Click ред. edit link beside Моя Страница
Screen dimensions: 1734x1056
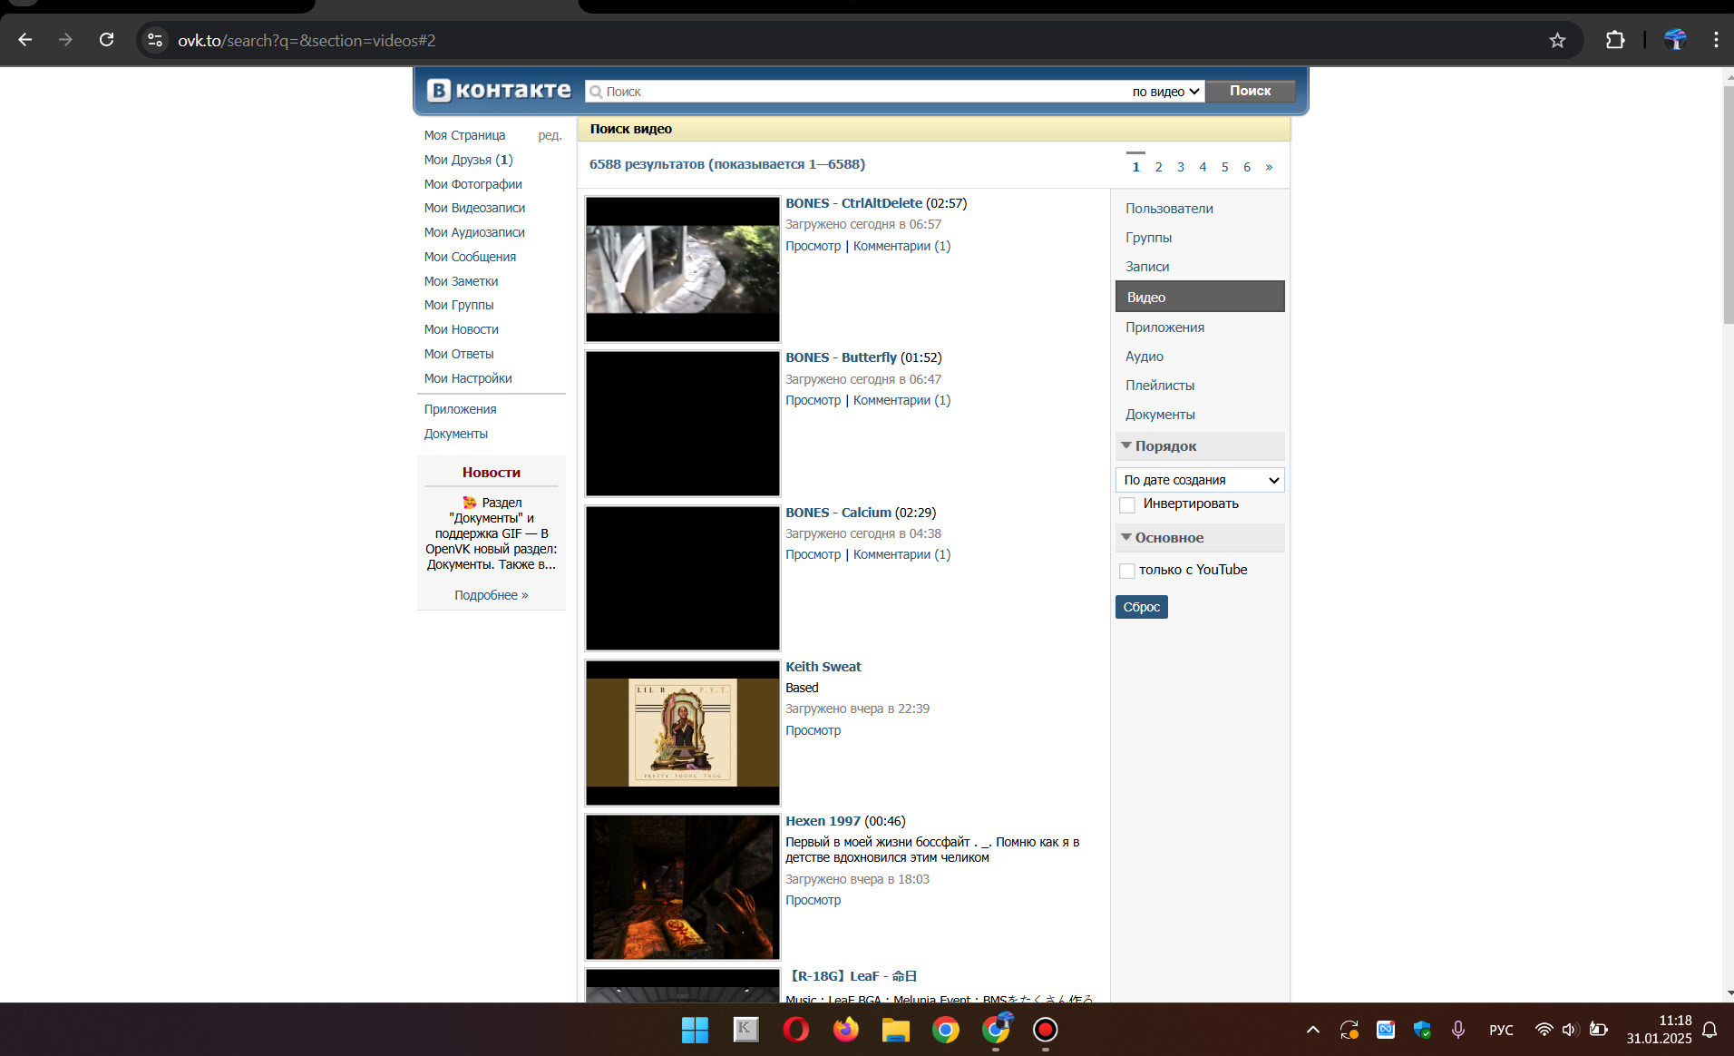pyautogui.click(x=550, y=135)
